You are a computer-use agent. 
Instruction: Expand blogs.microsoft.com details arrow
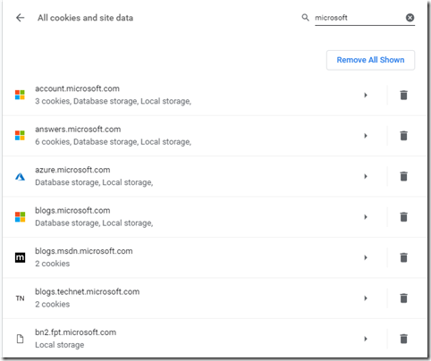366,217
